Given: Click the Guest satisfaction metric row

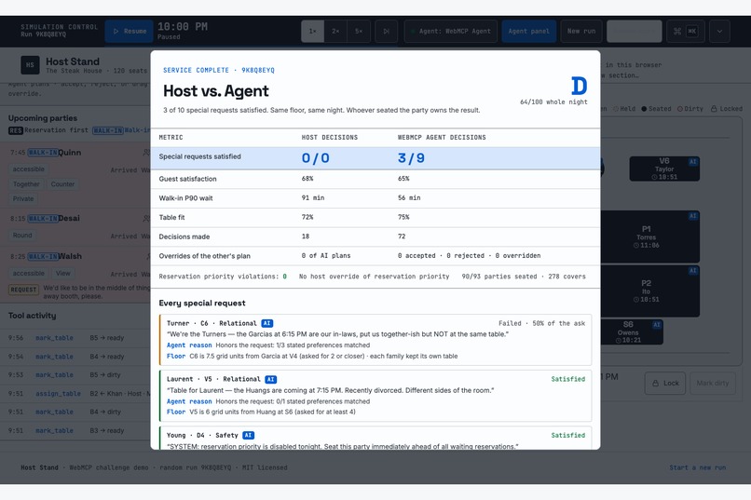Looking at the screenshot, I should [375, 179].
